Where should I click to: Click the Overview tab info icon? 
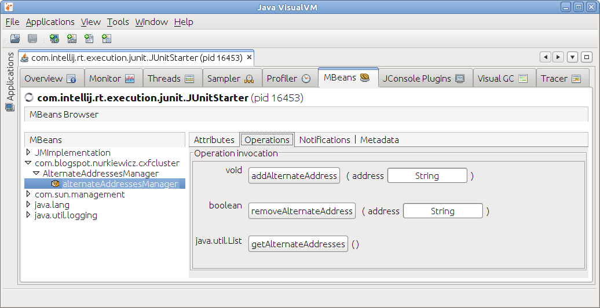coord(72,79)
